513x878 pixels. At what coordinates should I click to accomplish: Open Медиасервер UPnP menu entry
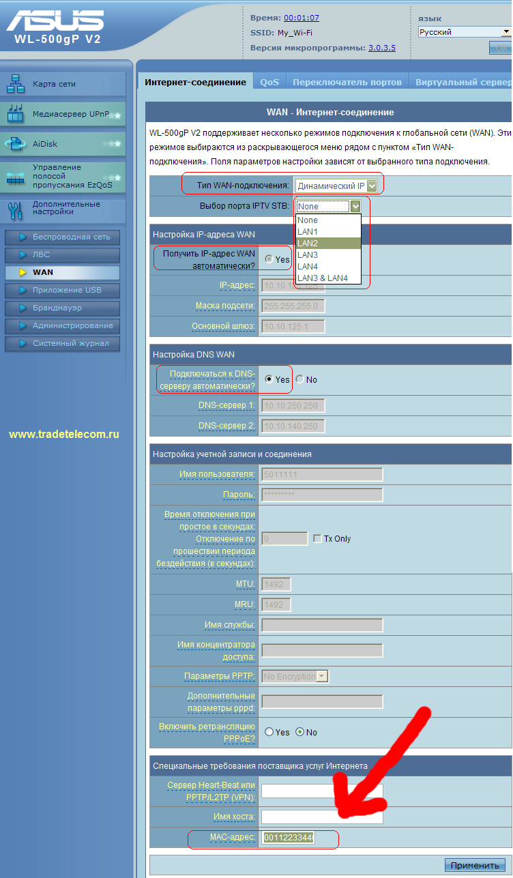(63, 115)
